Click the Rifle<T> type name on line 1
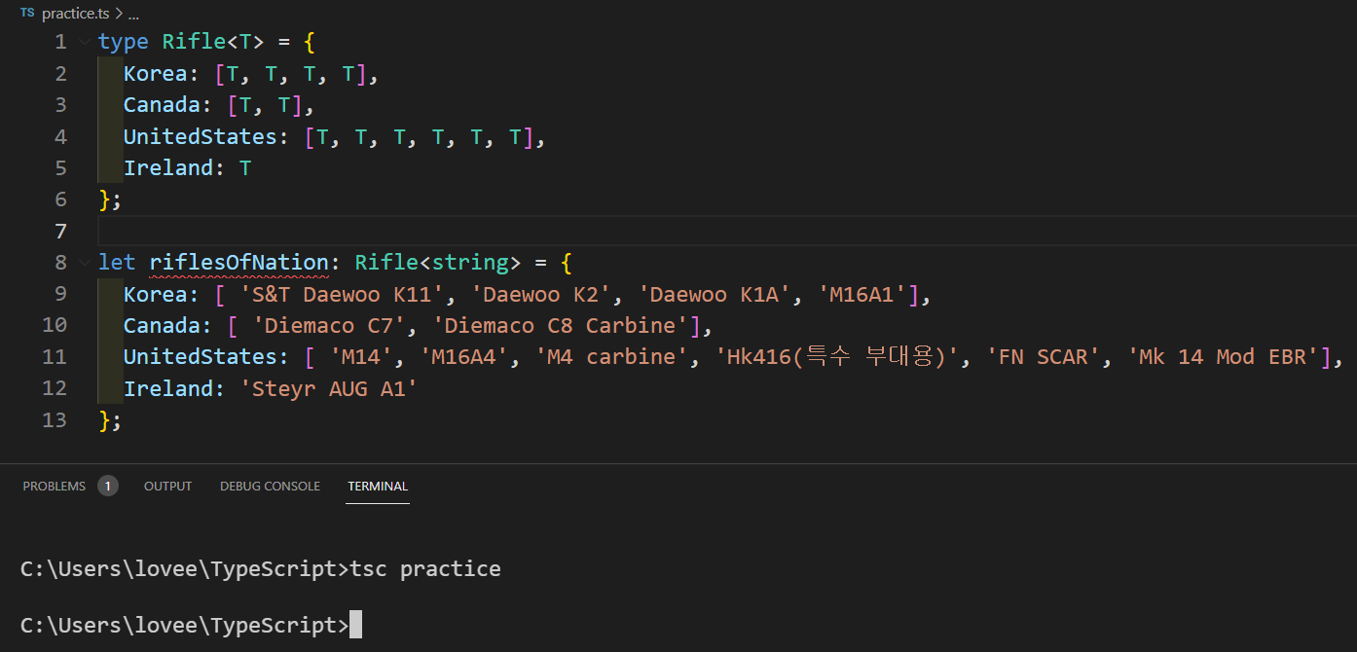The width and height of the screenshot is (1357, 652). (x=213, y=42)
